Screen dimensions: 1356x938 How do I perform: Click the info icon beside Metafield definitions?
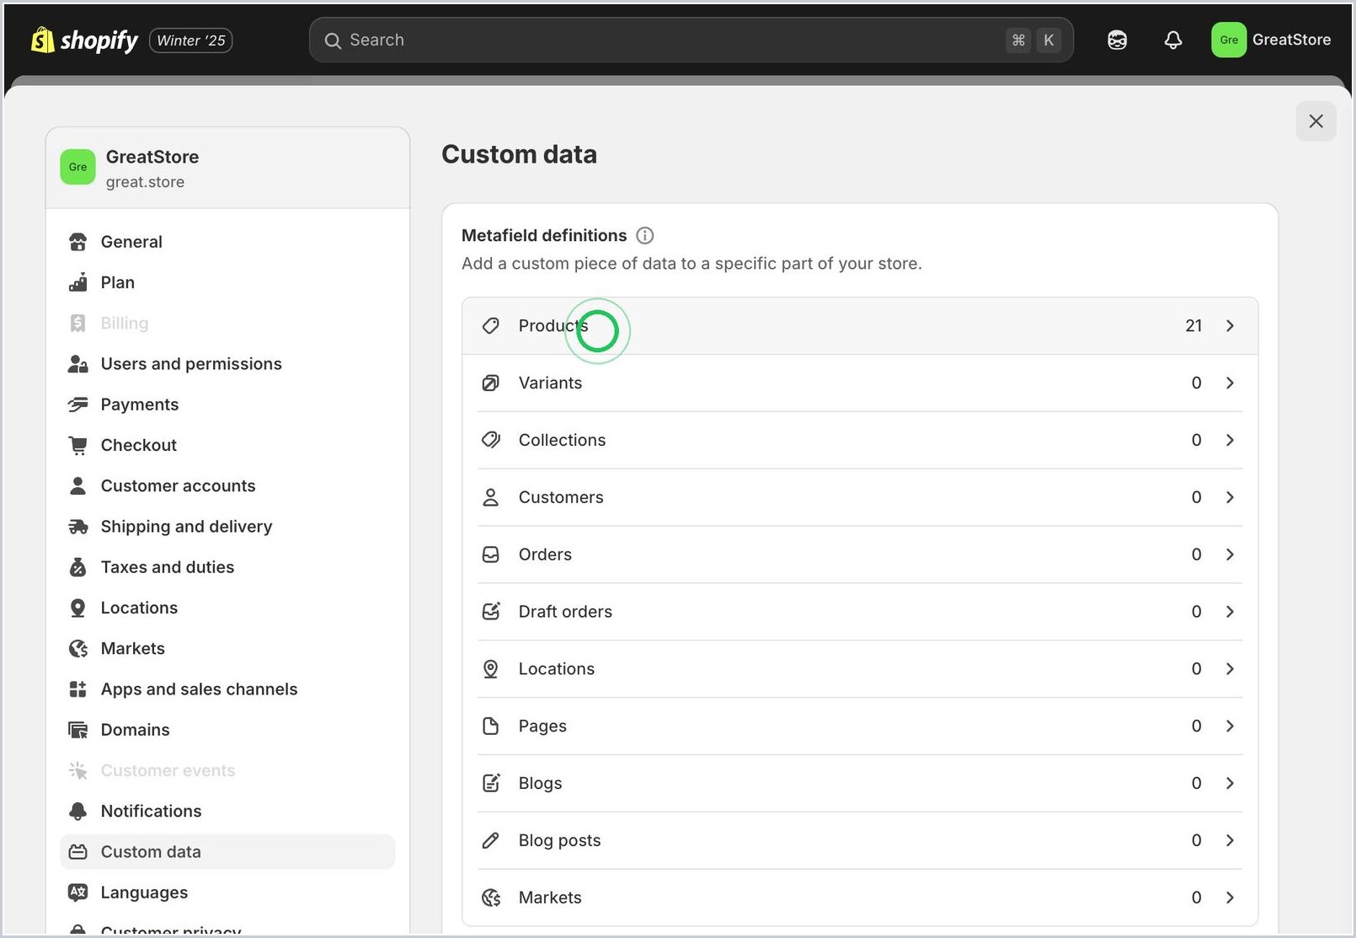click(645, 235)
